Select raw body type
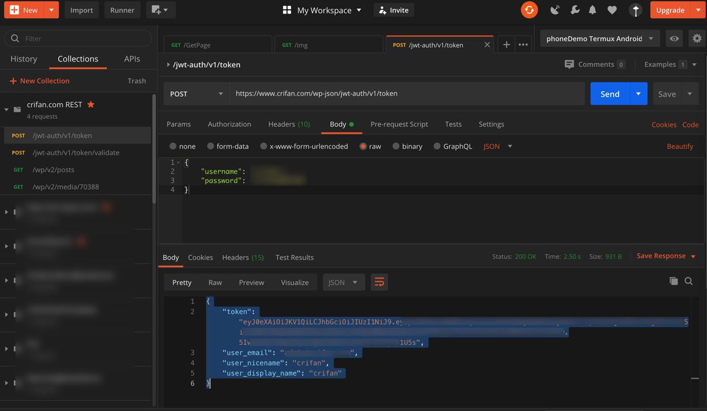 click(x=363, y=147)
